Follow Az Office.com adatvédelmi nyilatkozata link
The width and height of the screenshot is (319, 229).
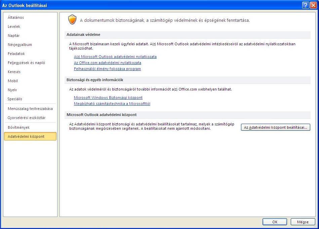(x=108, y=63)
